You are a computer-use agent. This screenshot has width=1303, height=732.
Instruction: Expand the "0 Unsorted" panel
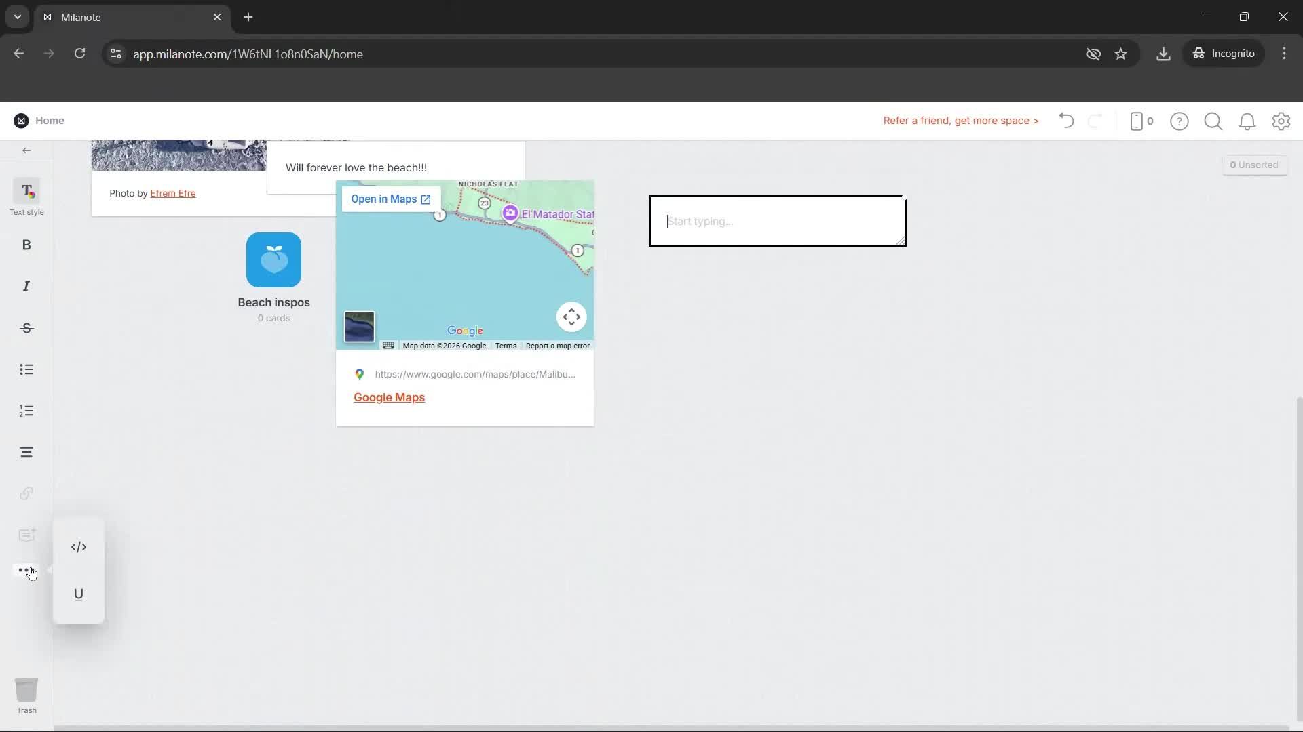coord(1254,164)
